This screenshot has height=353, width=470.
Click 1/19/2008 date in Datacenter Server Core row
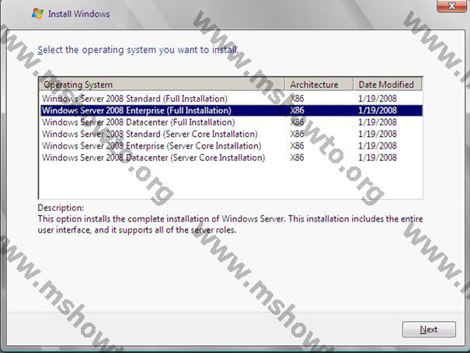point(378,158)
